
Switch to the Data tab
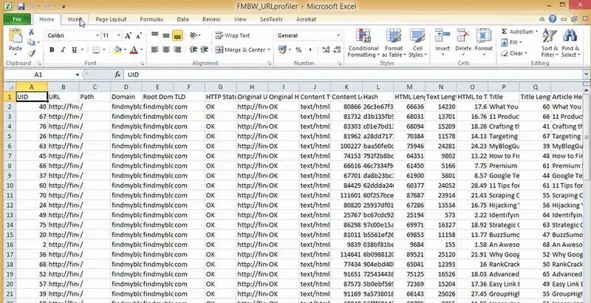click(182, 19)
